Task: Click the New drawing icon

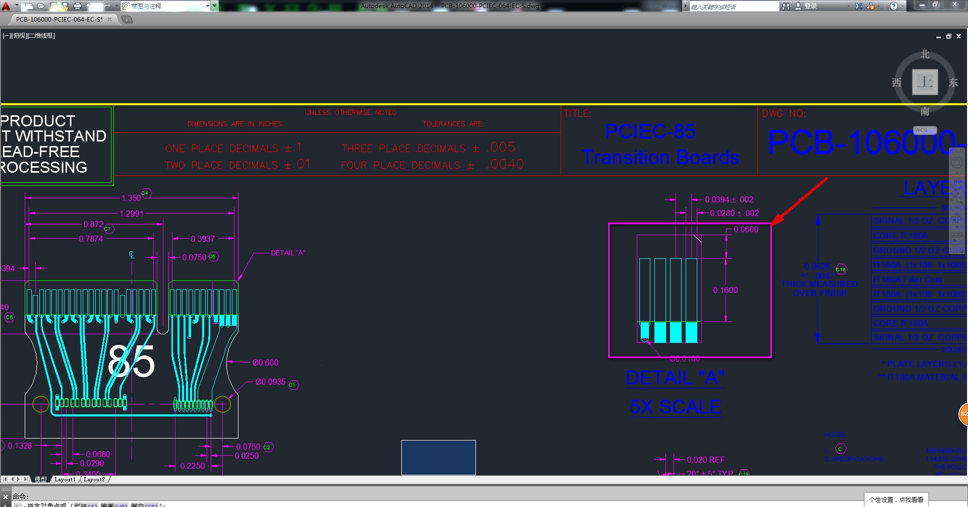Action: 29,6
